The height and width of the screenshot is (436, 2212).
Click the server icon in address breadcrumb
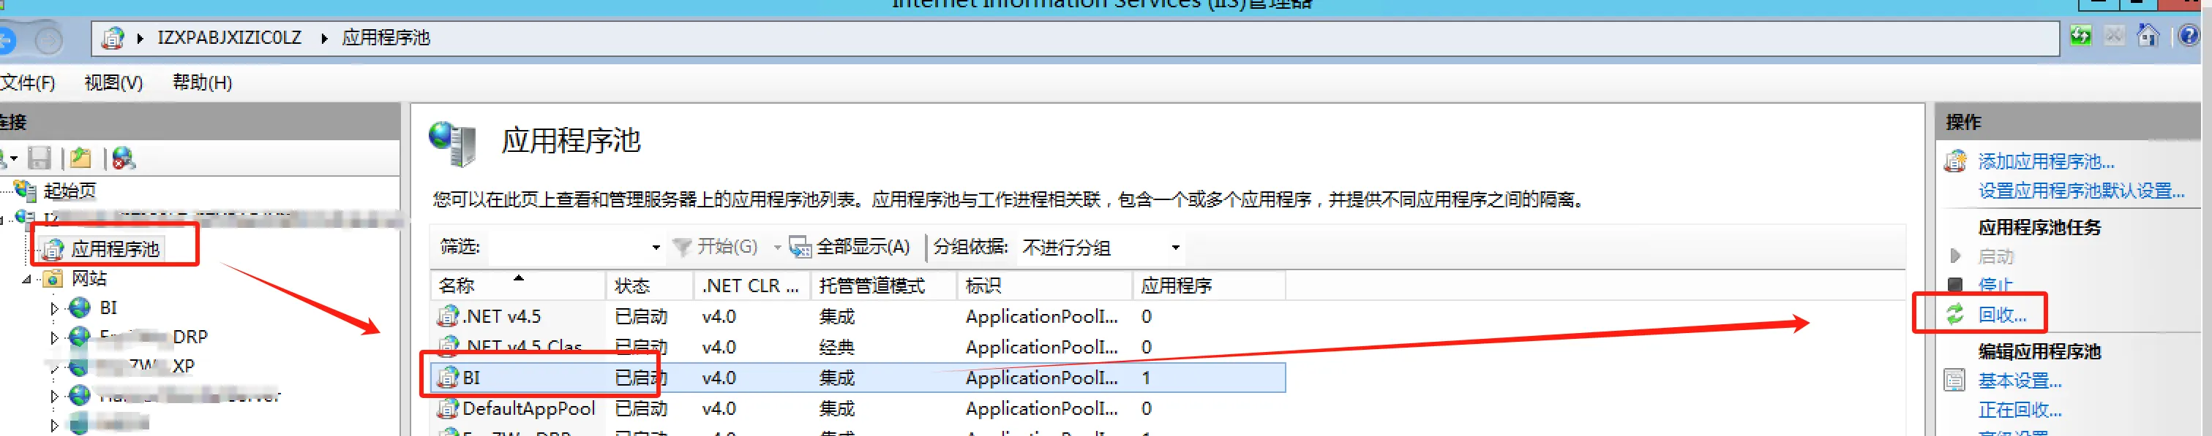113,38
